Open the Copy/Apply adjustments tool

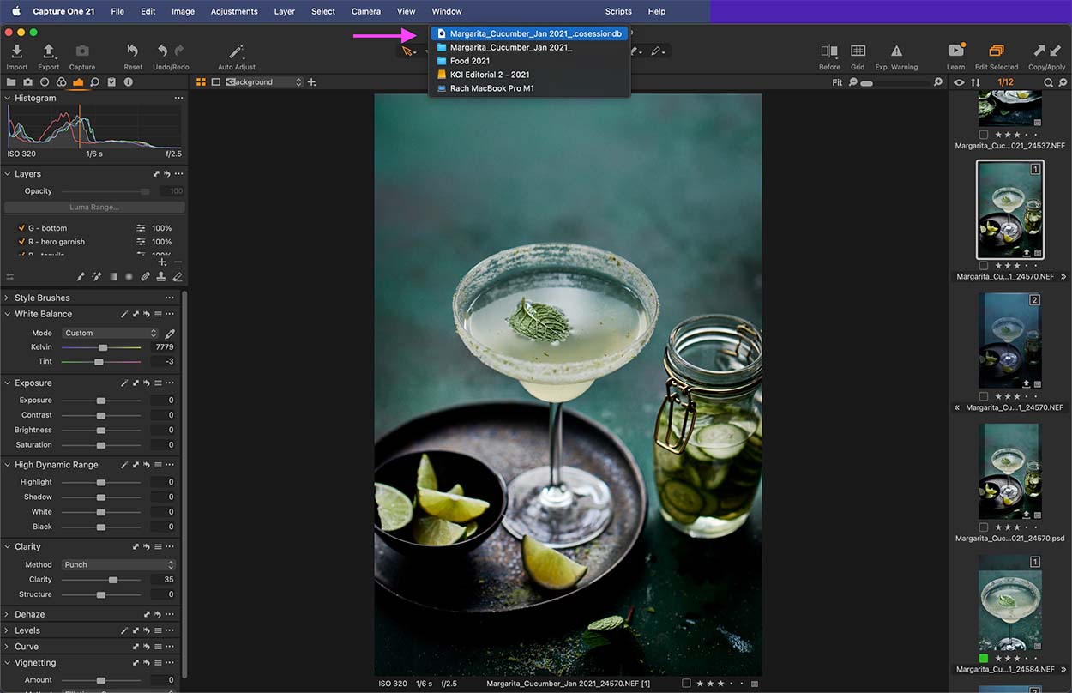click(x=1039, y=51)
